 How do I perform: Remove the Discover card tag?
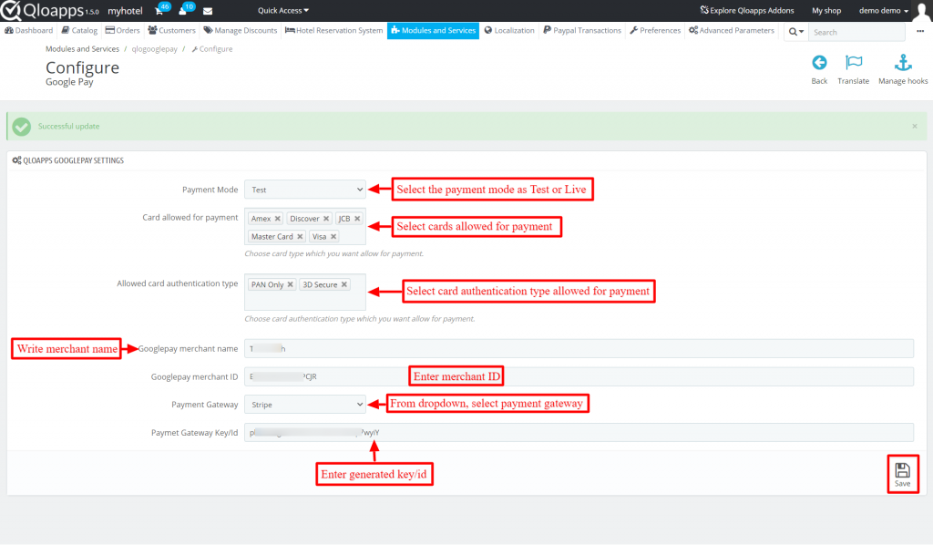[326, 219]
